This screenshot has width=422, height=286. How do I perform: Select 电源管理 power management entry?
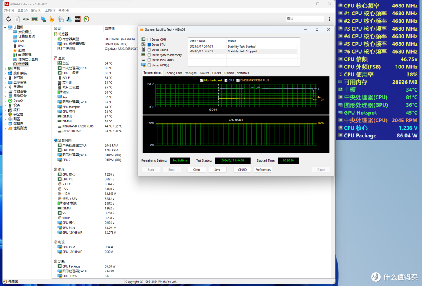25,55
